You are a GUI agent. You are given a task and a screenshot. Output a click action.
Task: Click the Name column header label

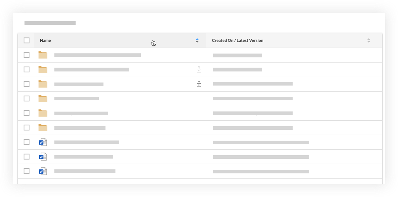45,40
